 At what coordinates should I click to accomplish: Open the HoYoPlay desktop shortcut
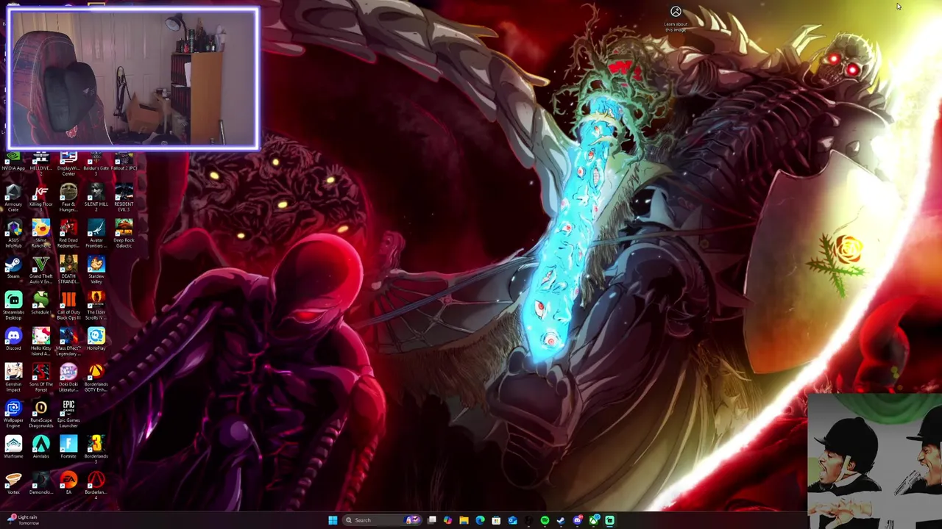click(96, 340)
